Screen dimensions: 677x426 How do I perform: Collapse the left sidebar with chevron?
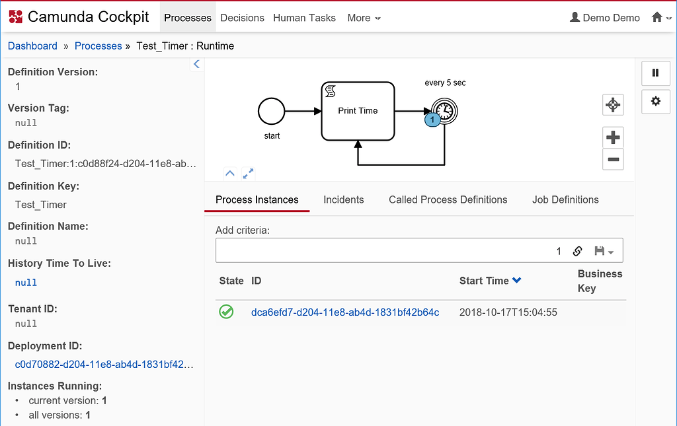pyautogui.click(x=196, y=64)
